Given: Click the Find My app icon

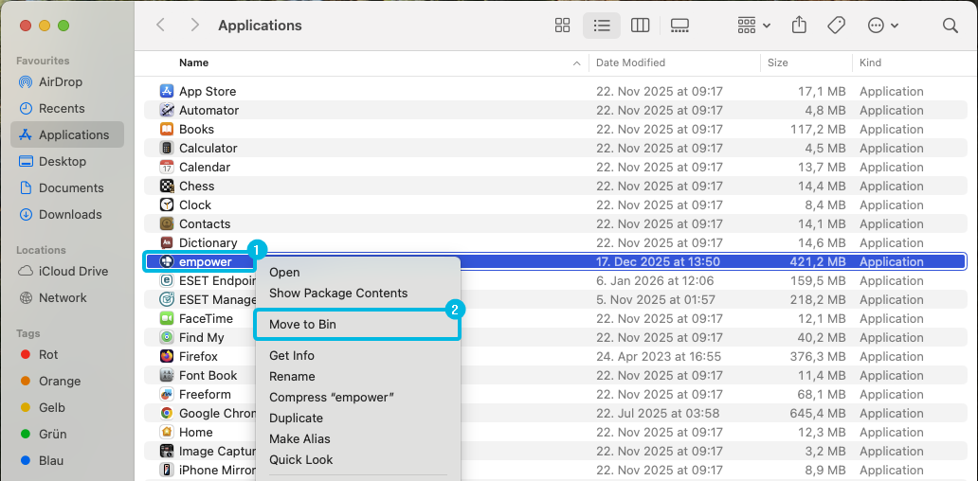Looking at the screenshot, I should point(167,338).
